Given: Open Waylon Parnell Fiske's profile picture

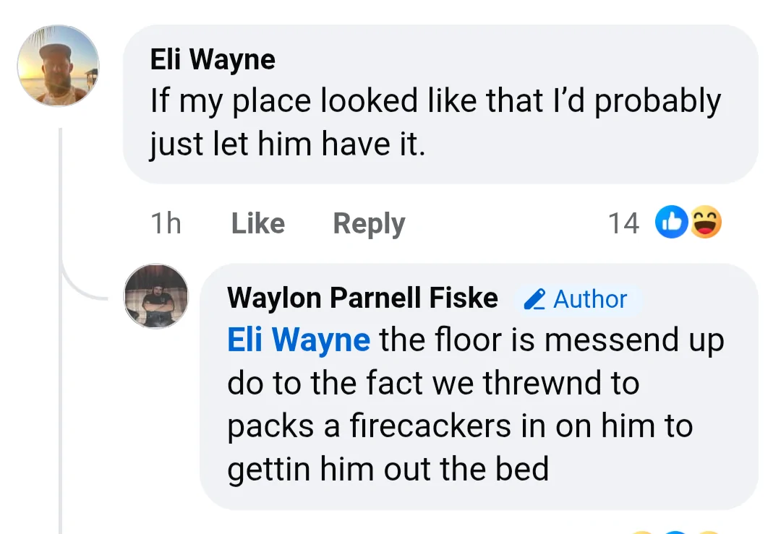Looking at the screenshot, I should 156,296.
